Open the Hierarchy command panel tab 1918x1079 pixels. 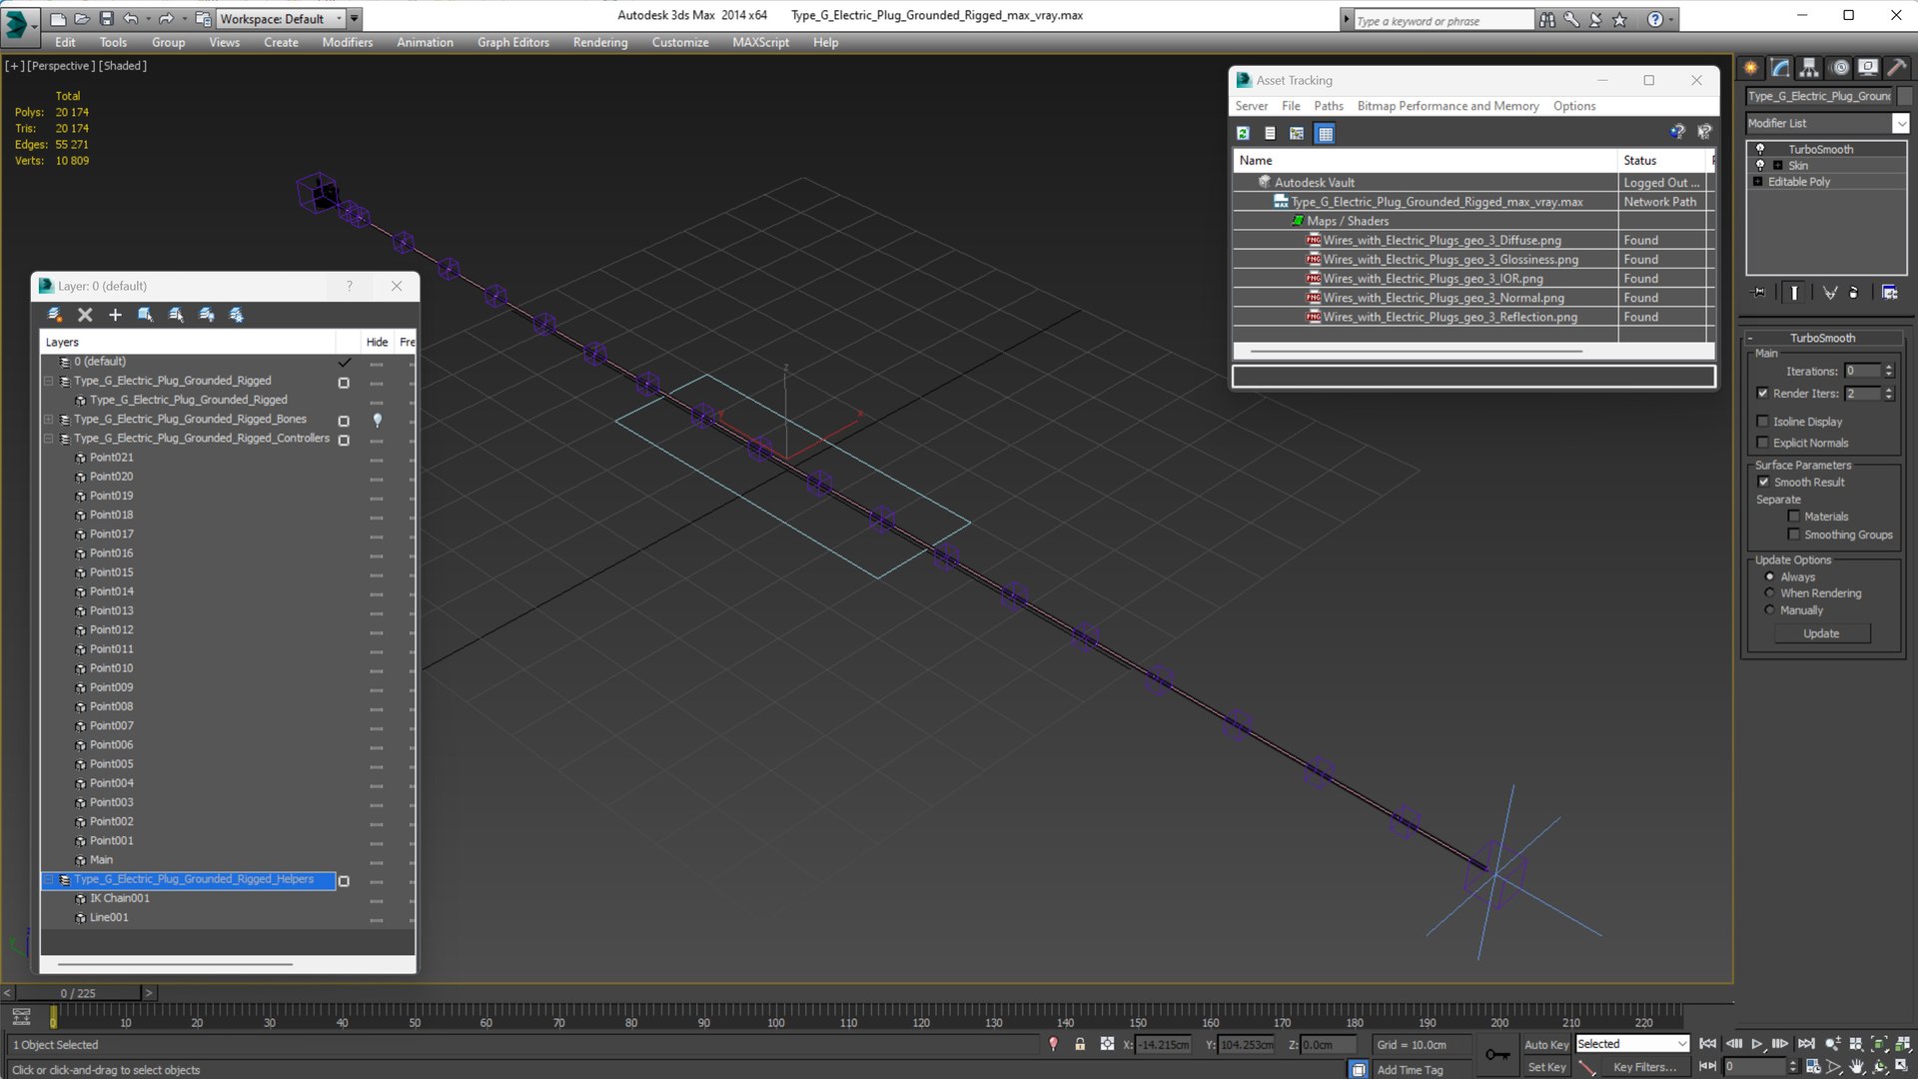pos(1809,68)
